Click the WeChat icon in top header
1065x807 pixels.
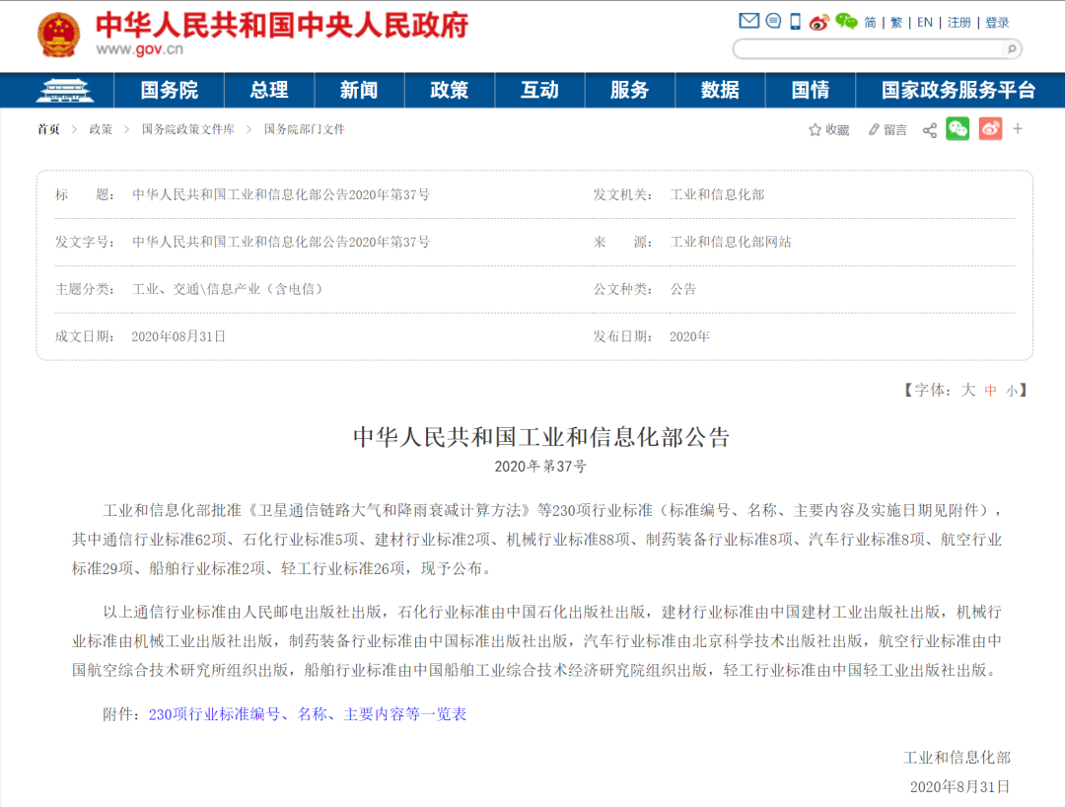[846, 22]
